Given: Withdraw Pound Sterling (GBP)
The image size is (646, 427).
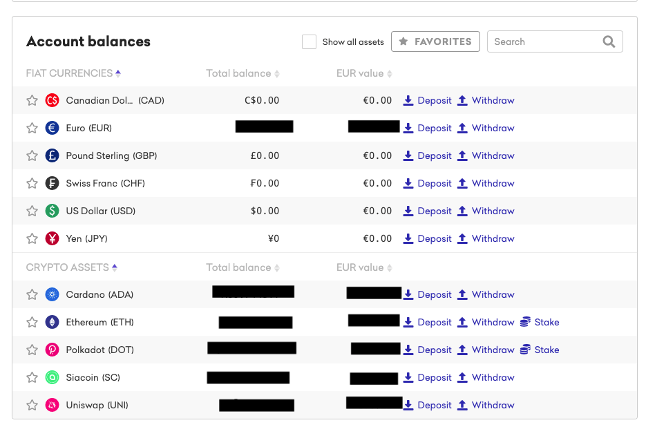Looking at the screenshot, I should coord(486,155).
